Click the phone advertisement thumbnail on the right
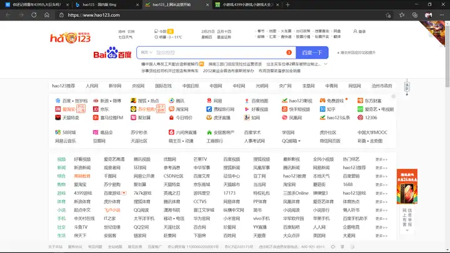Image resolution: width=450 pixels, height=253 pixels. pos(407,186)
